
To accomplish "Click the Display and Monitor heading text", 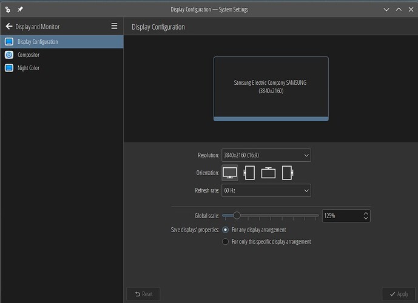I will coord(38,27).
